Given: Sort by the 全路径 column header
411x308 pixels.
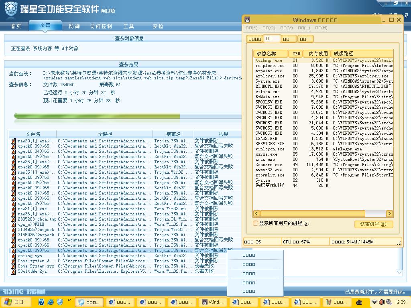Looking at the screenshot, I should (105, 134).
